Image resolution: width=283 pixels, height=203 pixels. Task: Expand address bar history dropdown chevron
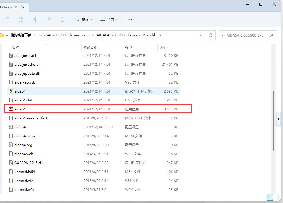tap(201, 35)
